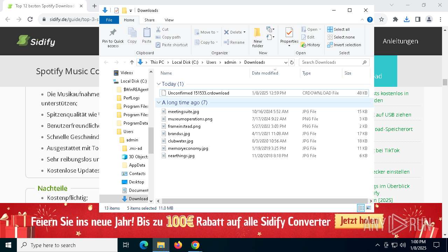
Task: Select nearthings.jpg file
Action: (x=264, y=156)
